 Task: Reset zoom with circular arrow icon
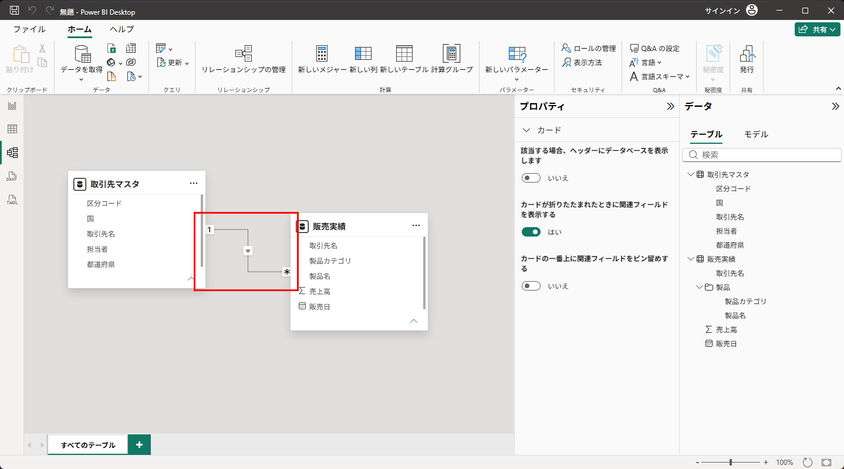[x=808, y=463]
